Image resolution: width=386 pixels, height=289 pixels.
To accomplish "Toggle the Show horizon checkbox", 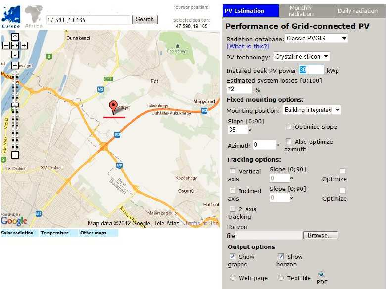I will [x=281, y=256].
